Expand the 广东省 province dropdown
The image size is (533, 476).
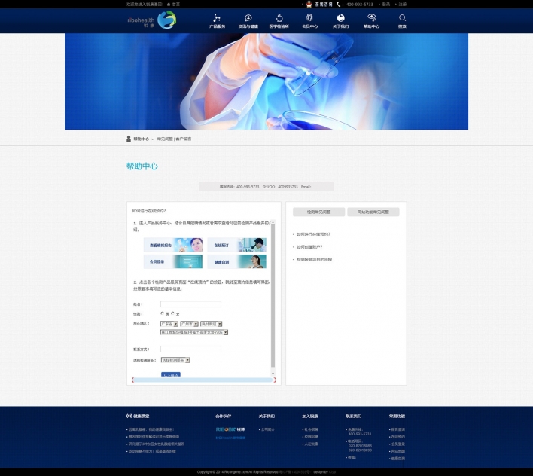(169, 323)
